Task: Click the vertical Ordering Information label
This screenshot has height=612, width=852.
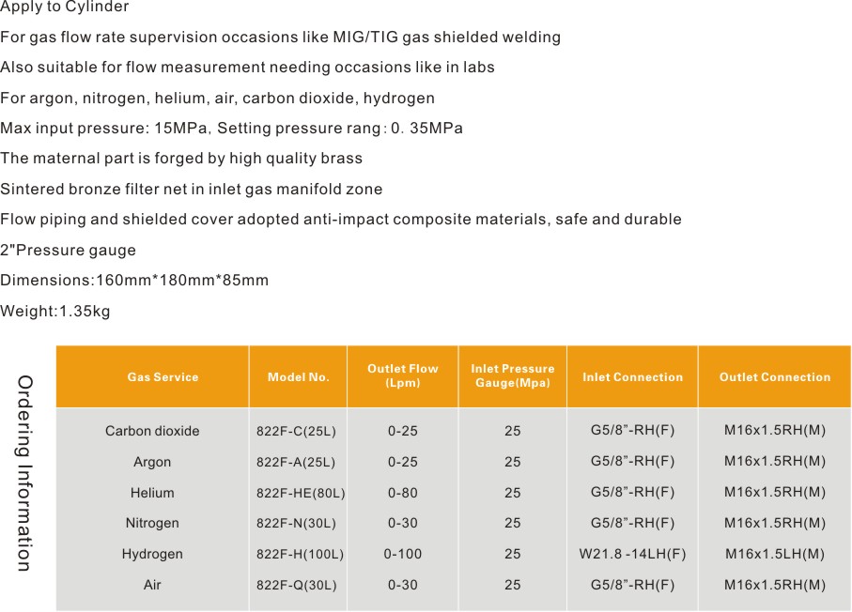Action: 25,473
